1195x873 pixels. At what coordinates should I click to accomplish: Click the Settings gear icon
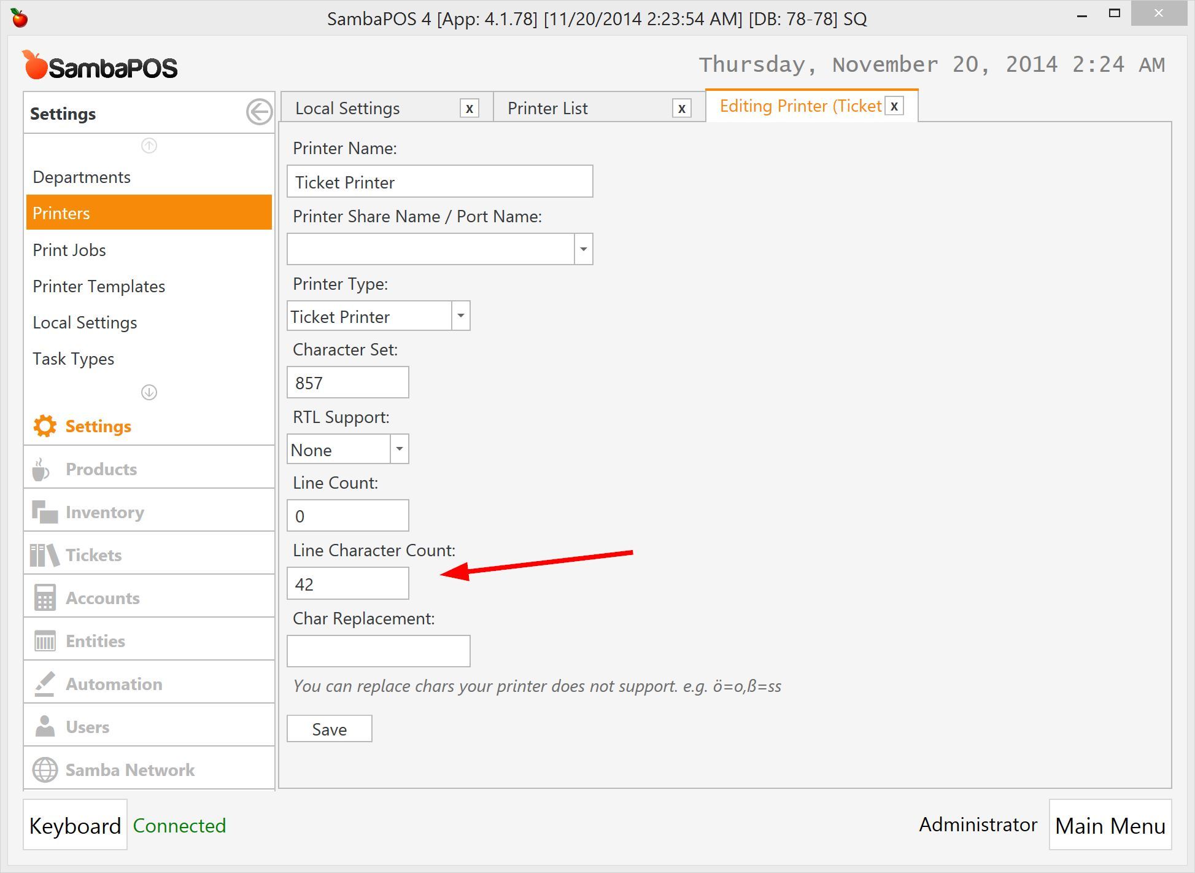[x=45, y=426]
